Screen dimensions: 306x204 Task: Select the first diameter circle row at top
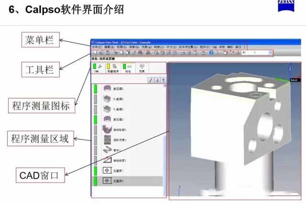click(128, 89)
